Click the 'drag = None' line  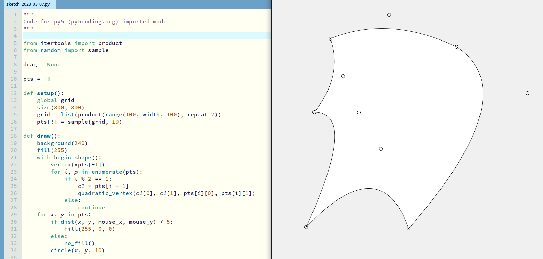(42, 65)
